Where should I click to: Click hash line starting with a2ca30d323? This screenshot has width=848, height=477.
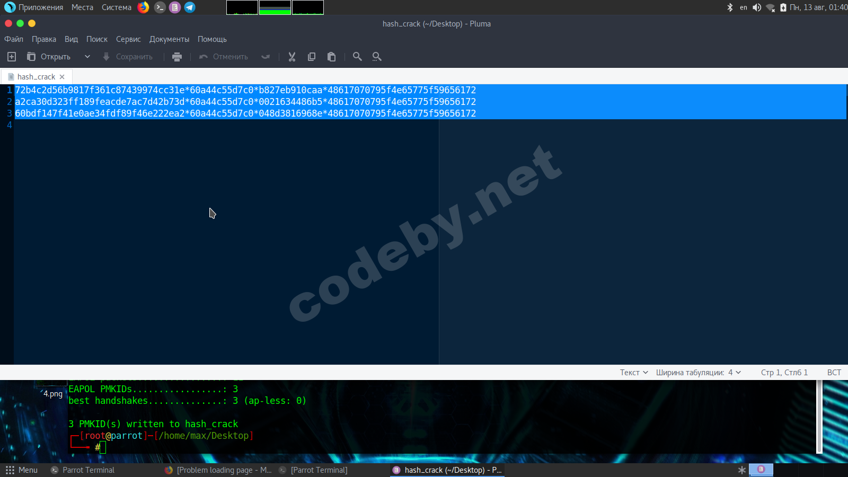pyautogui.click(x=245, y=102)
